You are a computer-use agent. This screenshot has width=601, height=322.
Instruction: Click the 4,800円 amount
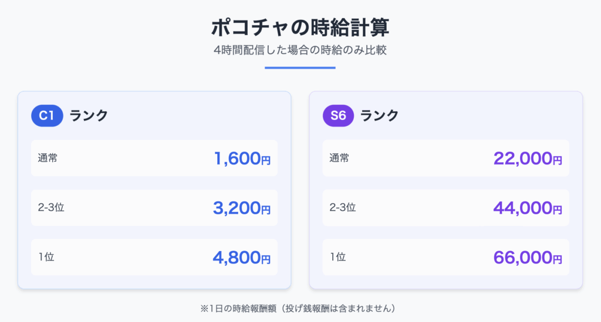point(242,258)
